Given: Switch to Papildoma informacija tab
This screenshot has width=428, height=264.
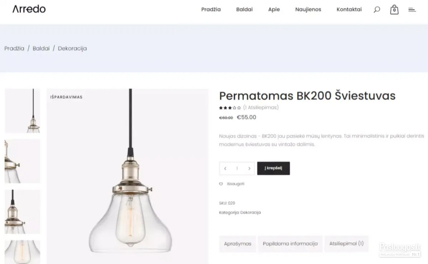Looking at the screenshot, I should pyautogui.click(x=290, y=244).
